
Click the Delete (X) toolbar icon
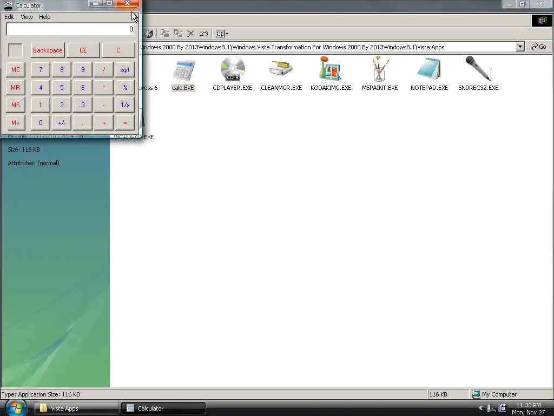pyautogui.click(x=191, y=34)
